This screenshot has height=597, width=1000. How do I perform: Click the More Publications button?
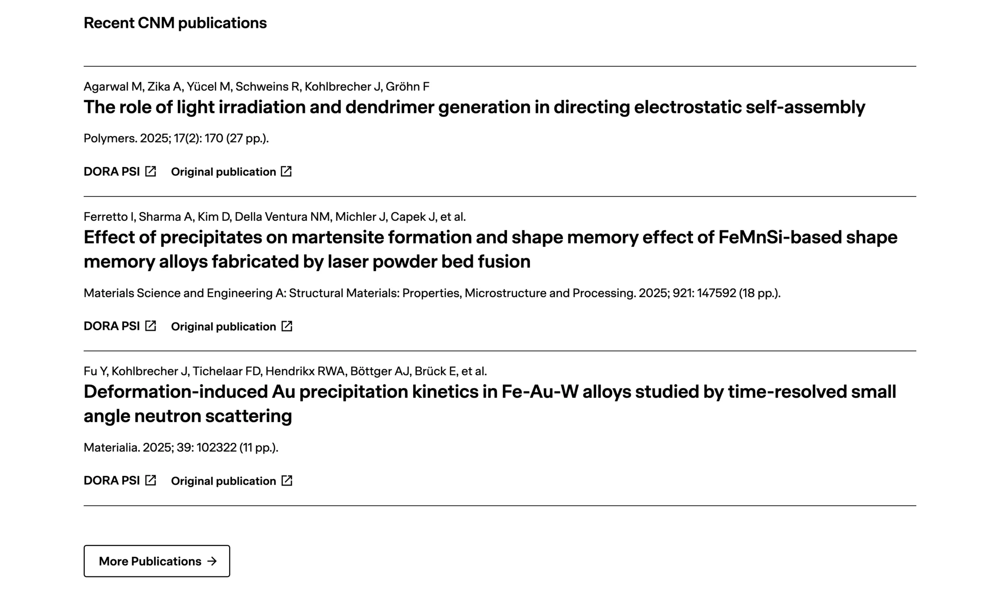coord(157,561)
